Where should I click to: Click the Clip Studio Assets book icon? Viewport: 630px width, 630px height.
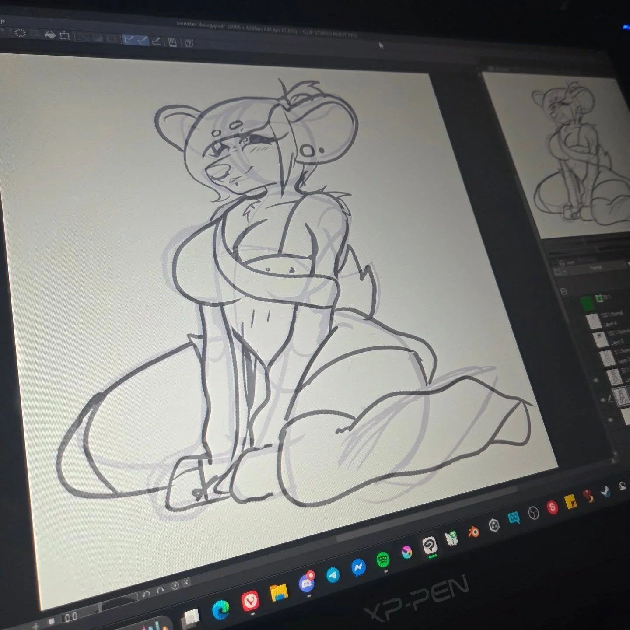172,42
